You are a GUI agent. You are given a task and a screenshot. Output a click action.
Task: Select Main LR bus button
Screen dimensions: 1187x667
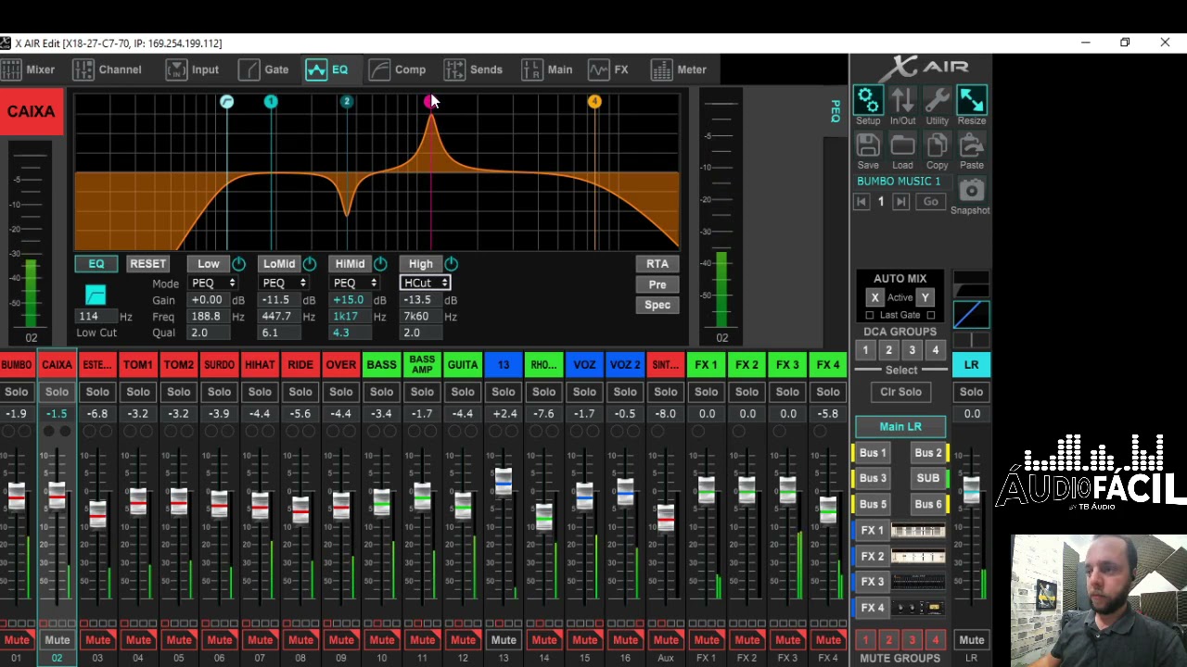900,427
